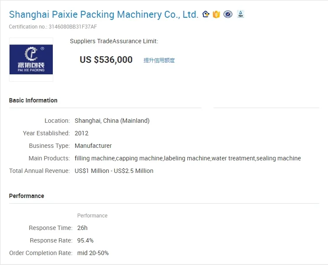Click the round blue checkmark badge
This screenshot has width=328, height=265.
[x=228, y=14]
